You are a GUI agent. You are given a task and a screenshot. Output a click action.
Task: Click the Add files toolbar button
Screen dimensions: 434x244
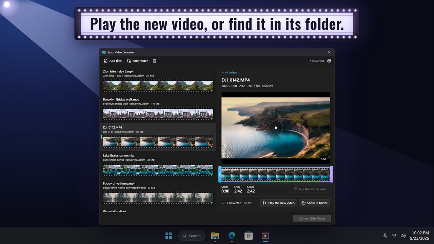pyautogui.click(x=113, y=61)
